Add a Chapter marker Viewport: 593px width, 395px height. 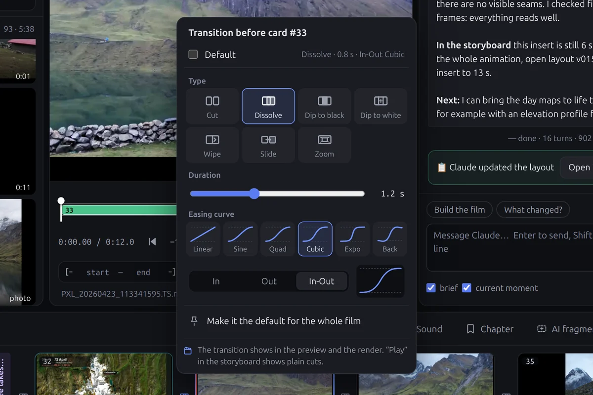(490, 329)
